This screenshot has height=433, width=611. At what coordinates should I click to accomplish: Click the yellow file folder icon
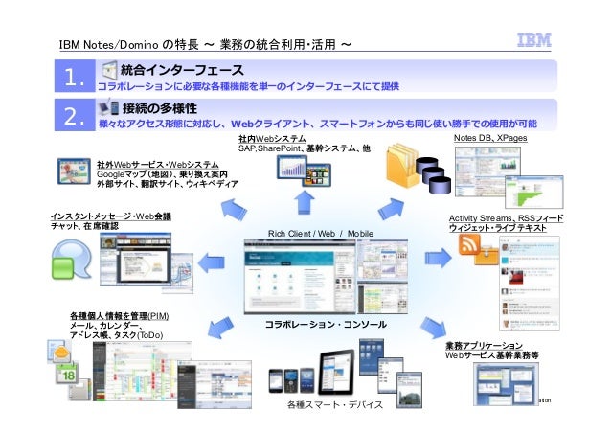point(402,166)
